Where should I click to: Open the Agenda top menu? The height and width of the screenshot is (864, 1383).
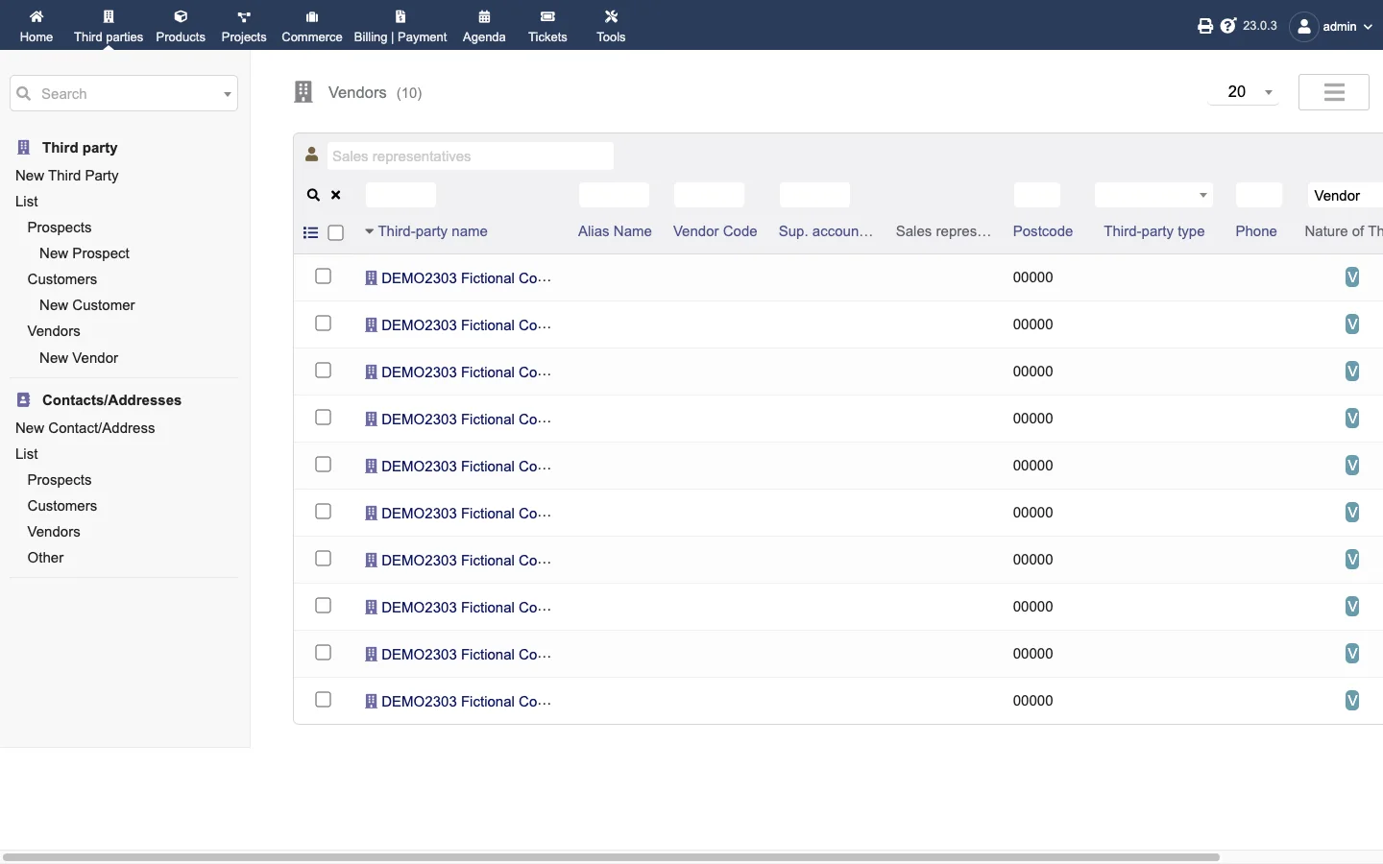click(484, 26)
